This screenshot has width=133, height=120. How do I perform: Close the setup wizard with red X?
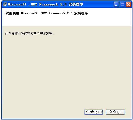tap(128, 4)
